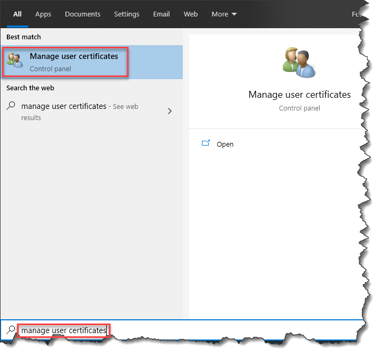The height and width of the screenshot is (357, 382).
Task: Open the Manage user certificates best match
Action: click(x=74, y=56)
